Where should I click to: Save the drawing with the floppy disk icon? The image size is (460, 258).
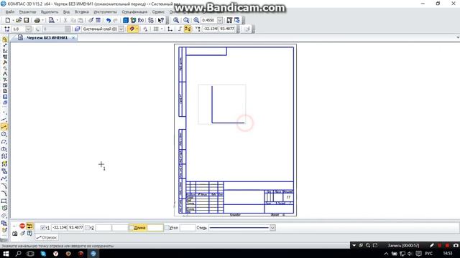click(26, 20)
